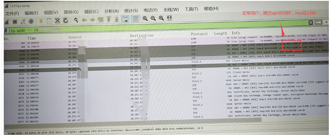Zoom in main window text
The image size is (330, 135).
[x=145, y=19]
